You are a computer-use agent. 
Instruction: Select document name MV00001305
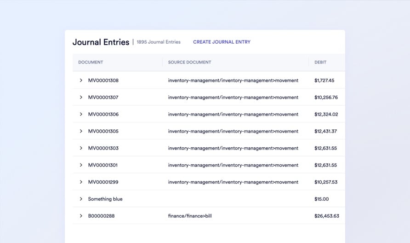(103, 131)
